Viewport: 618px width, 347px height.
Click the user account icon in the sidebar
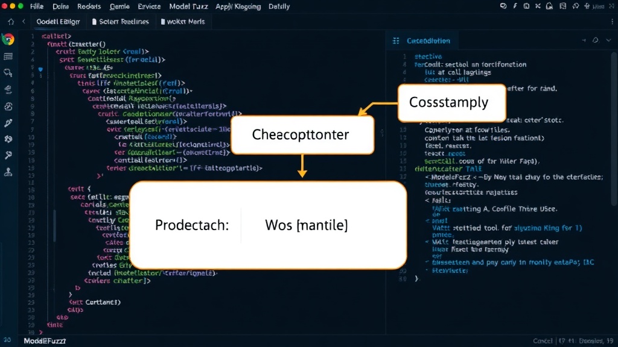8,172
